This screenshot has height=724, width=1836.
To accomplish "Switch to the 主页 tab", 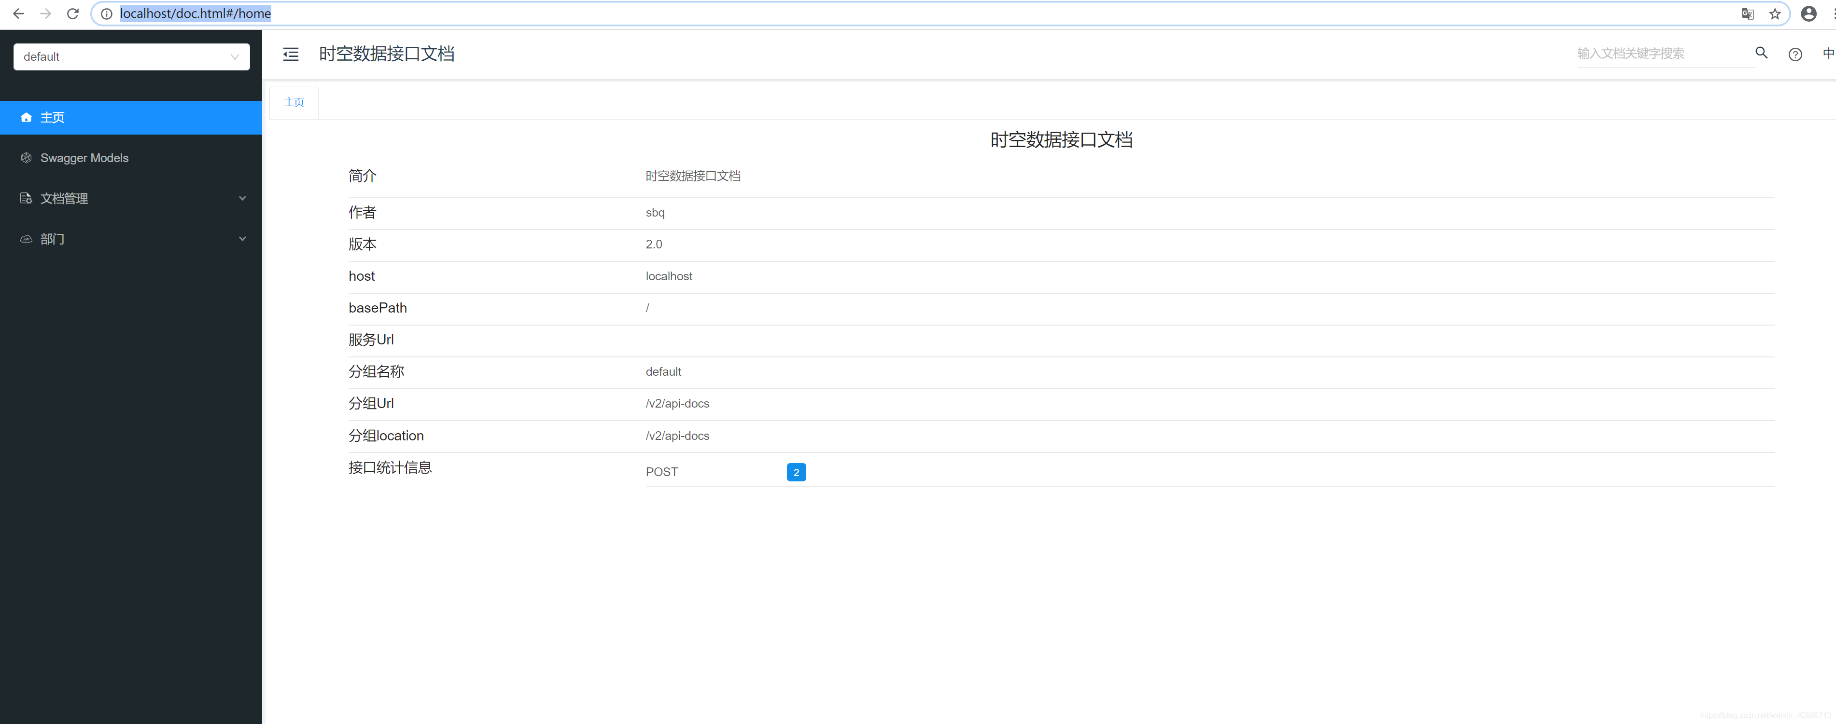I will coord(293,102).
